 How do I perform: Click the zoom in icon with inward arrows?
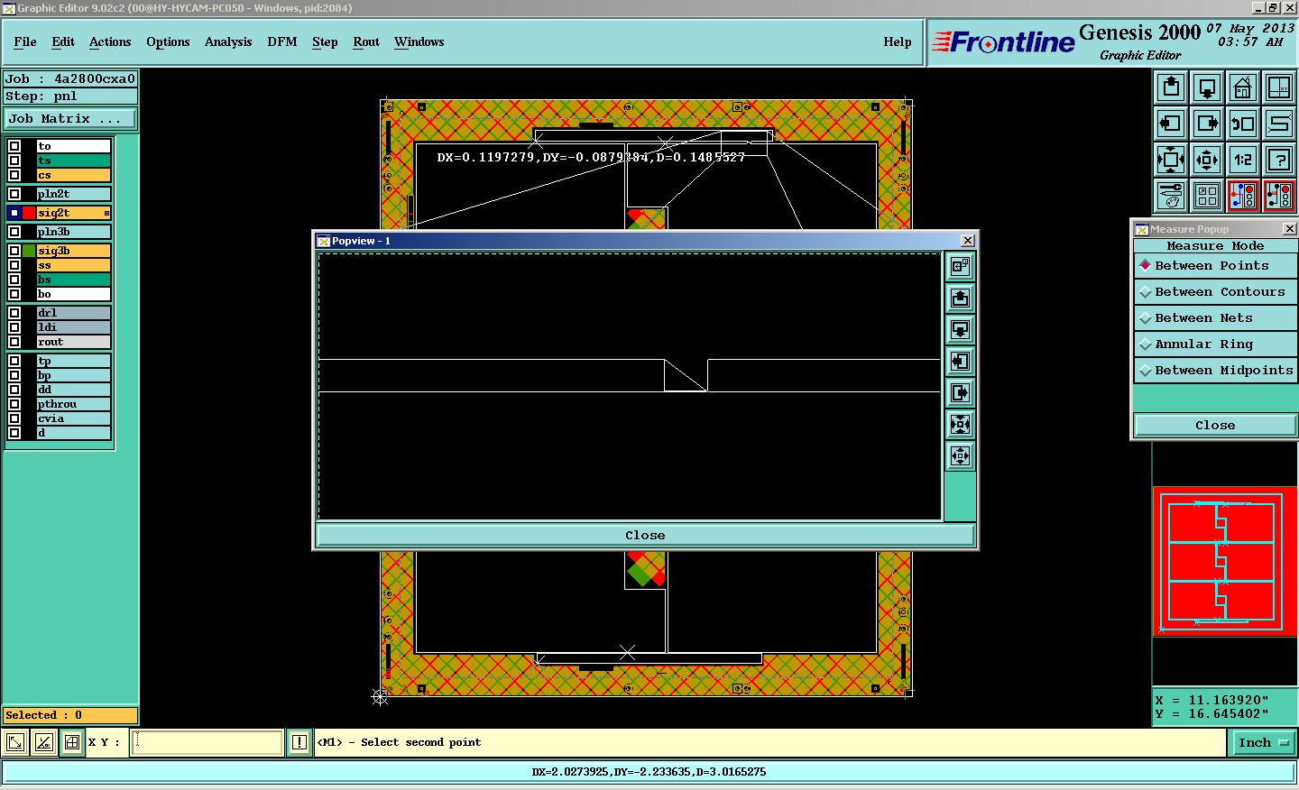(x=1171, y=160)
